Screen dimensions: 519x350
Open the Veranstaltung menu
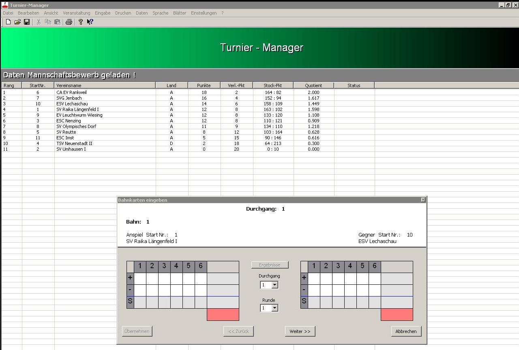click(77, 13)
